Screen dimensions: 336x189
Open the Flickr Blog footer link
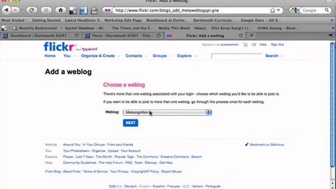click(52, 172)
